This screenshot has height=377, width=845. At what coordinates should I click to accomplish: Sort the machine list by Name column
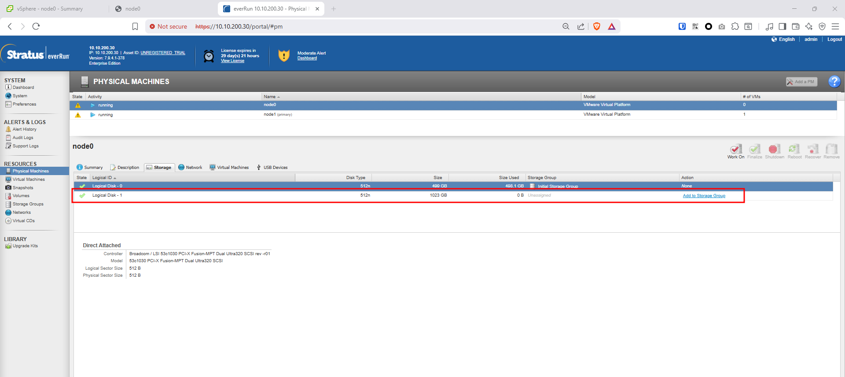(270, 97)
